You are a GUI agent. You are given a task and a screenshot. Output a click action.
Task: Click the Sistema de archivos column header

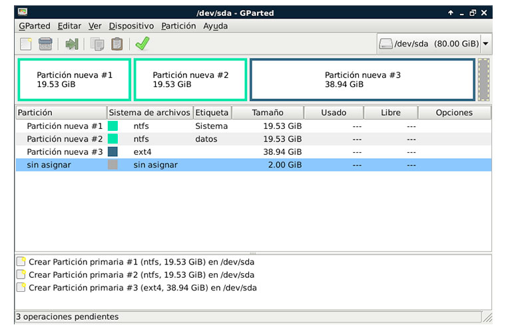click(x=150, y=112)
